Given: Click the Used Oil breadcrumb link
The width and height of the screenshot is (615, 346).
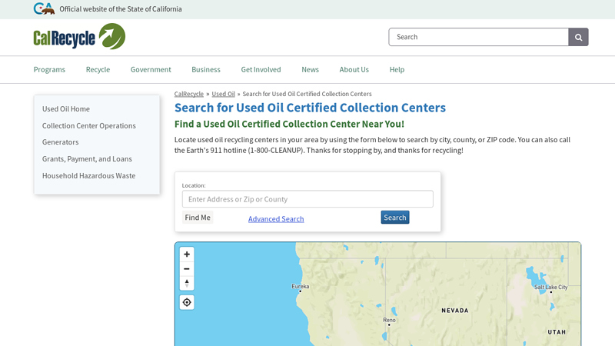Looking at the screenshot, I should [x=223, y=94].
